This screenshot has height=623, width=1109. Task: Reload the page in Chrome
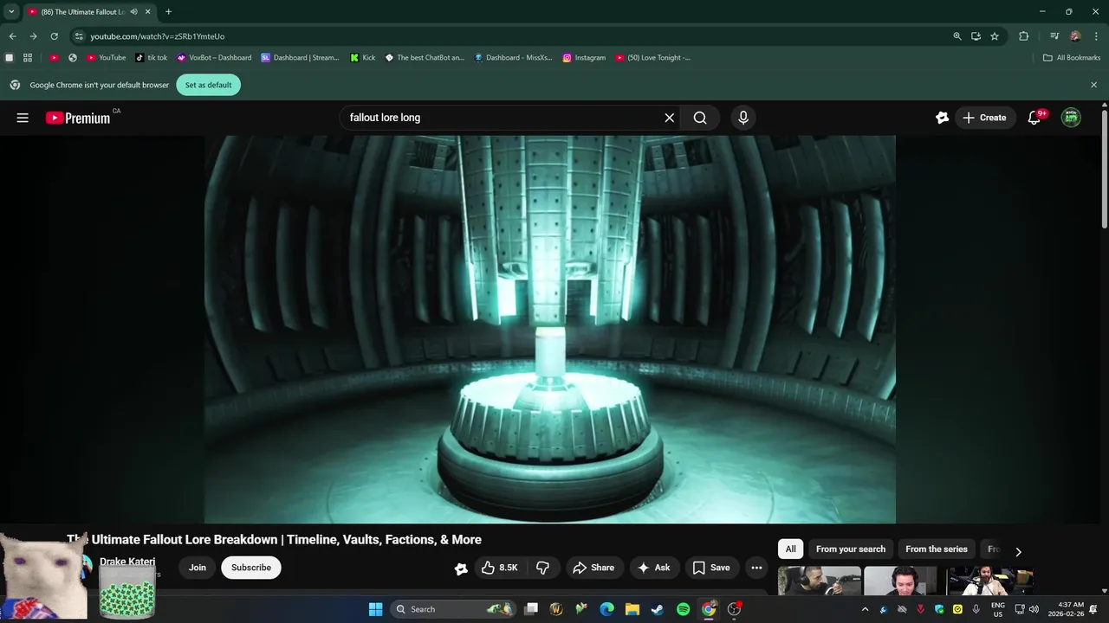54,36
